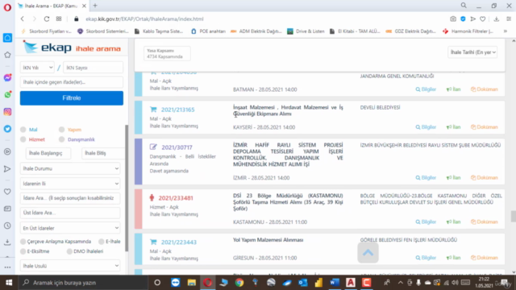This screenshot has width=516, height=290.
Task: Click person icon of tender 2021/233481
Action: (152, 197)
